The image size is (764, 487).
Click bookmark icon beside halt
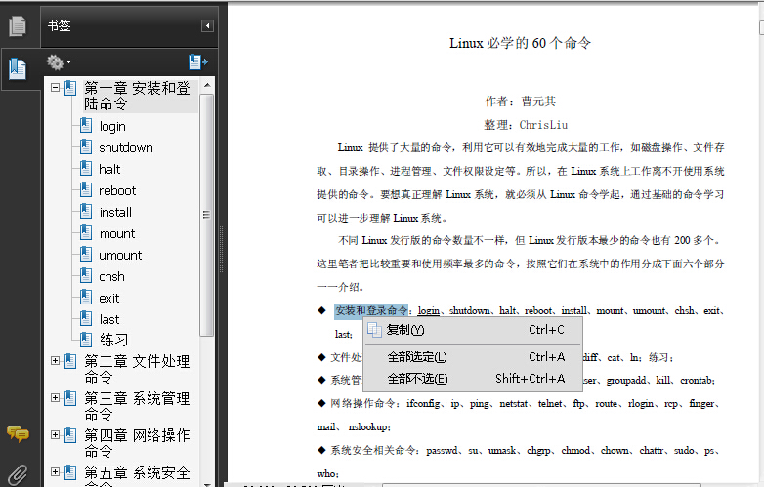pyautogui.click(x=86, y=168)
